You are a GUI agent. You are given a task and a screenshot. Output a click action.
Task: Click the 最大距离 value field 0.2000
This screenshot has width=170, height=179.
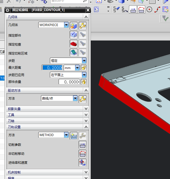[52, 68]
